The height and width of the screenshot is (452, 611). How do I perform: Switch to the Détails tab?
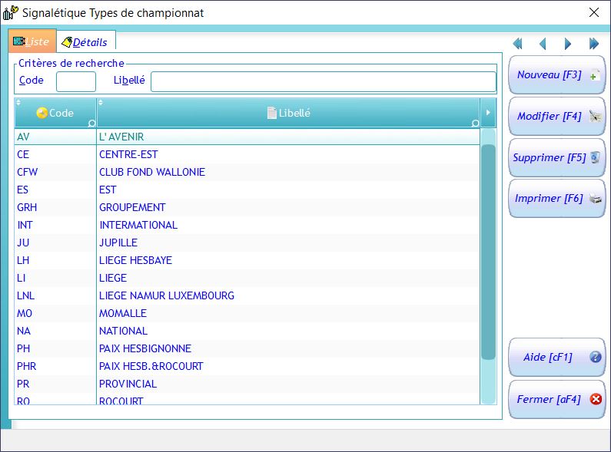pos(86,41)
